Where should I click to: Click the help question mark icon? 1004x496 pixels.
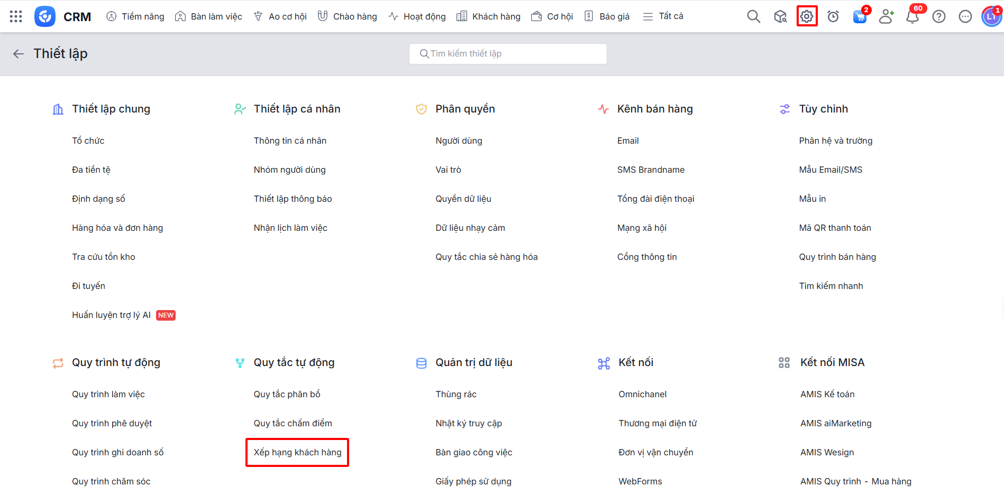(939, 16)
